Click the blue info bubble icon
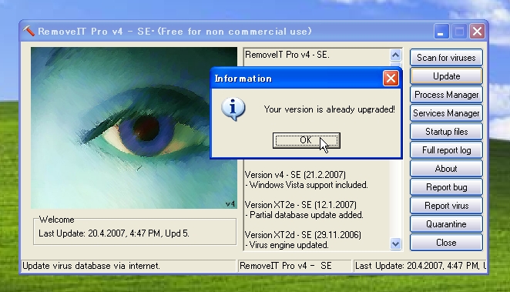 (x=233, y=109)
